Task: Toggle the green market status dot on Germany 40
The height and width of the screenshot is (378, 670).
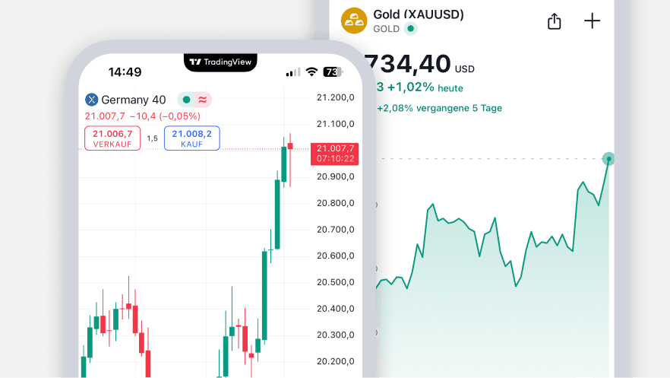Action: click(186, 100)
